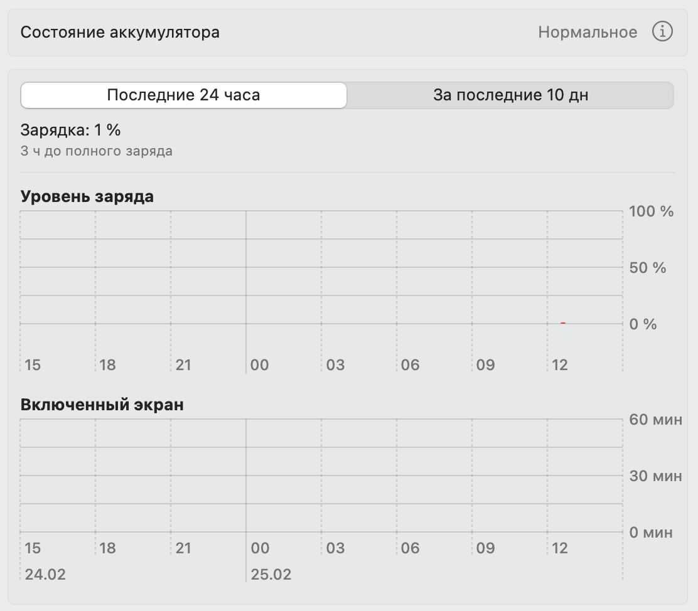The image size is (698, 611).
Task: Switch to Последние 24 часа tab
Action: pyautogui.click(x=183, y=95)
